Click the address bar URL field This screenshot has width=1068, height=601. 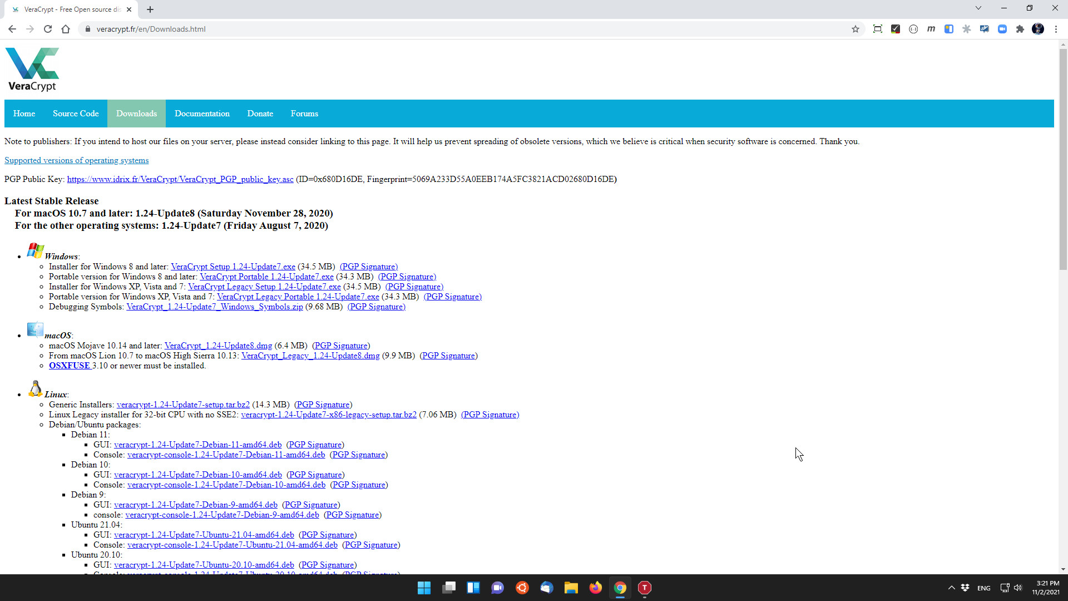click(467, 29)
